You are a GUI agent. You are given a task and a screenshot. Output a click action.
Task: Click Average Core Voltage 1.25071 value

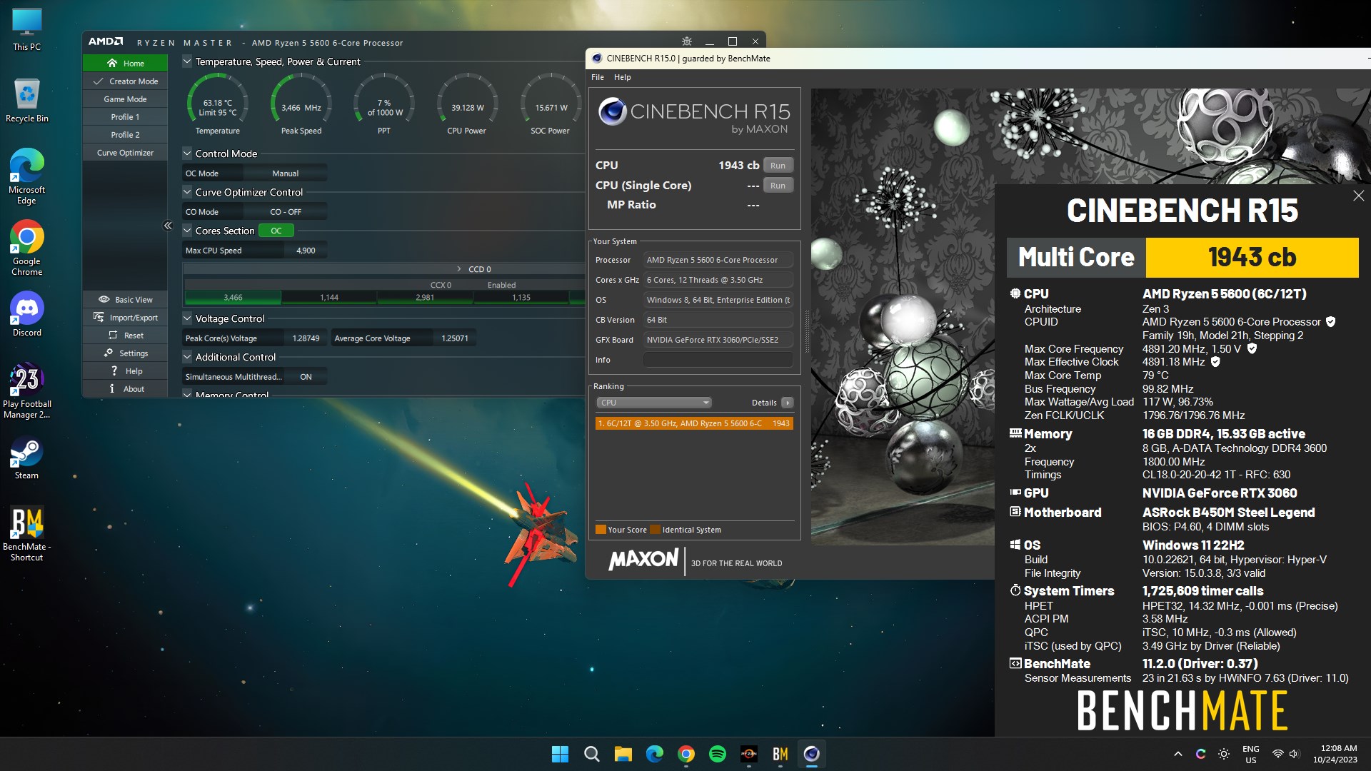point(454,338)
